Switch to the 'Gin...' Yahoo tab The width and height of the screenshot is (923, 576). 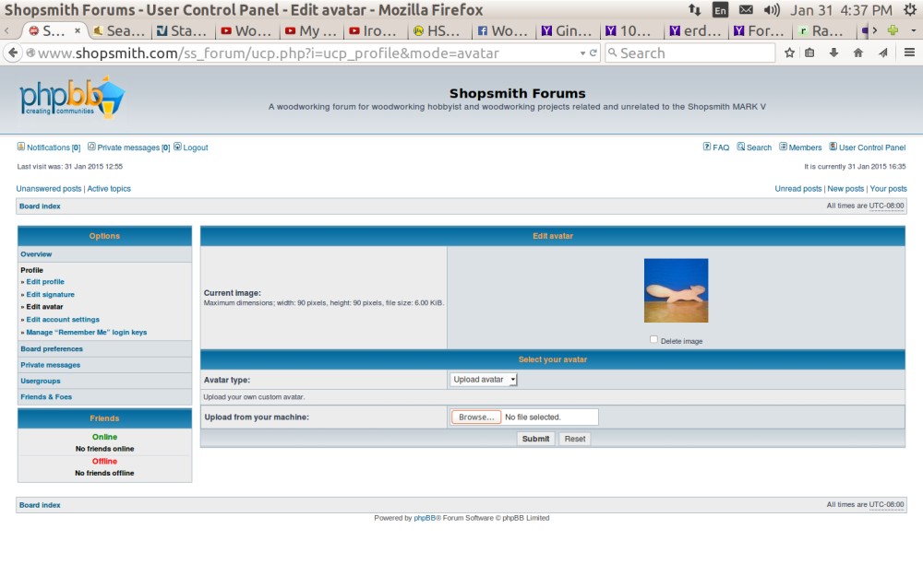pyautogui.click(x=567, y=30)
